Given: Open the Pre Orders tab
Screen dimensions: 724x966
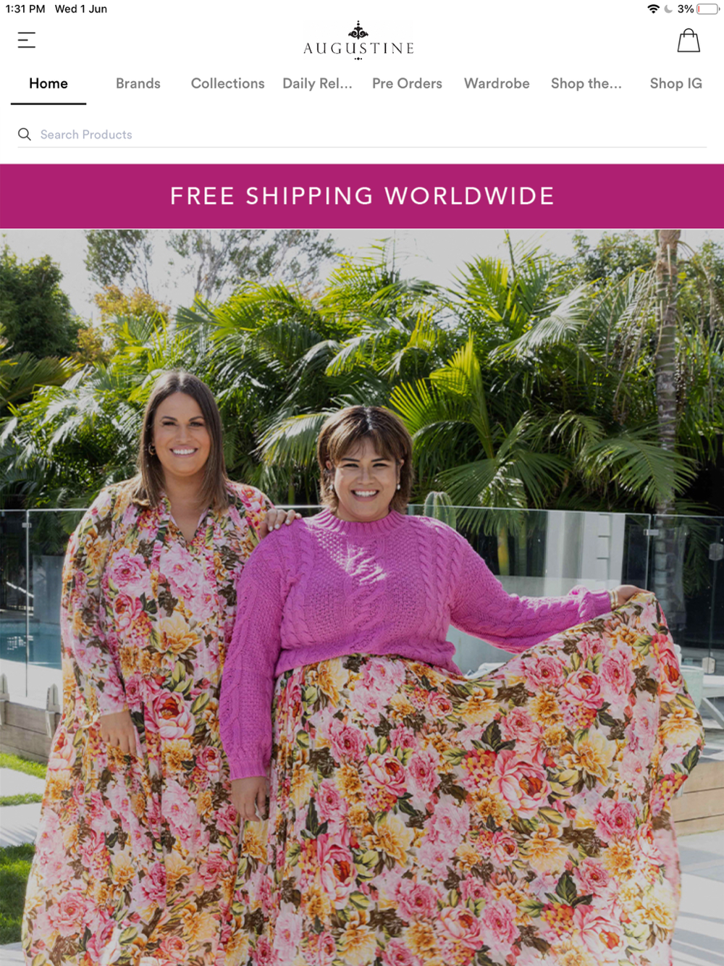Looking at the screenshot, I should tap(407, 83).
